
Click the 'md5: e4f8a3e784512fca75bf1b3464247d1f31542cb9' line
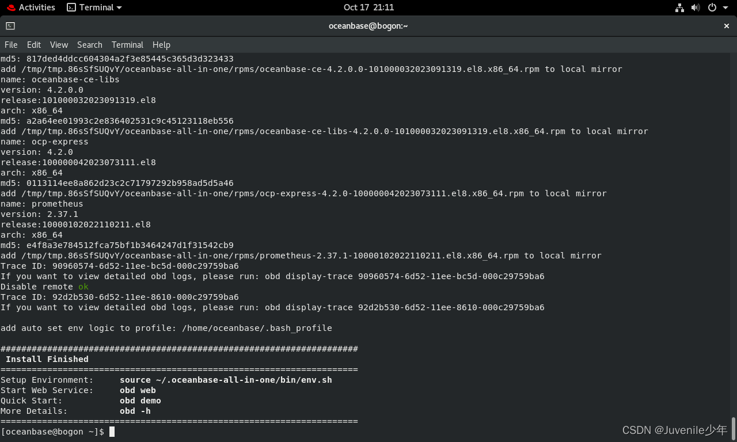coord(117,245)
